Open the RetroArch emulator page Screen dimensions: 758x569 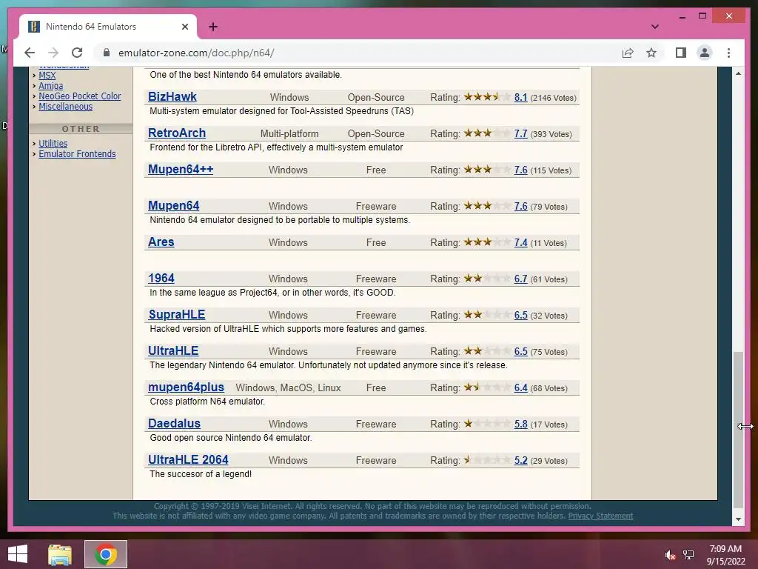(x=177, y=133)
